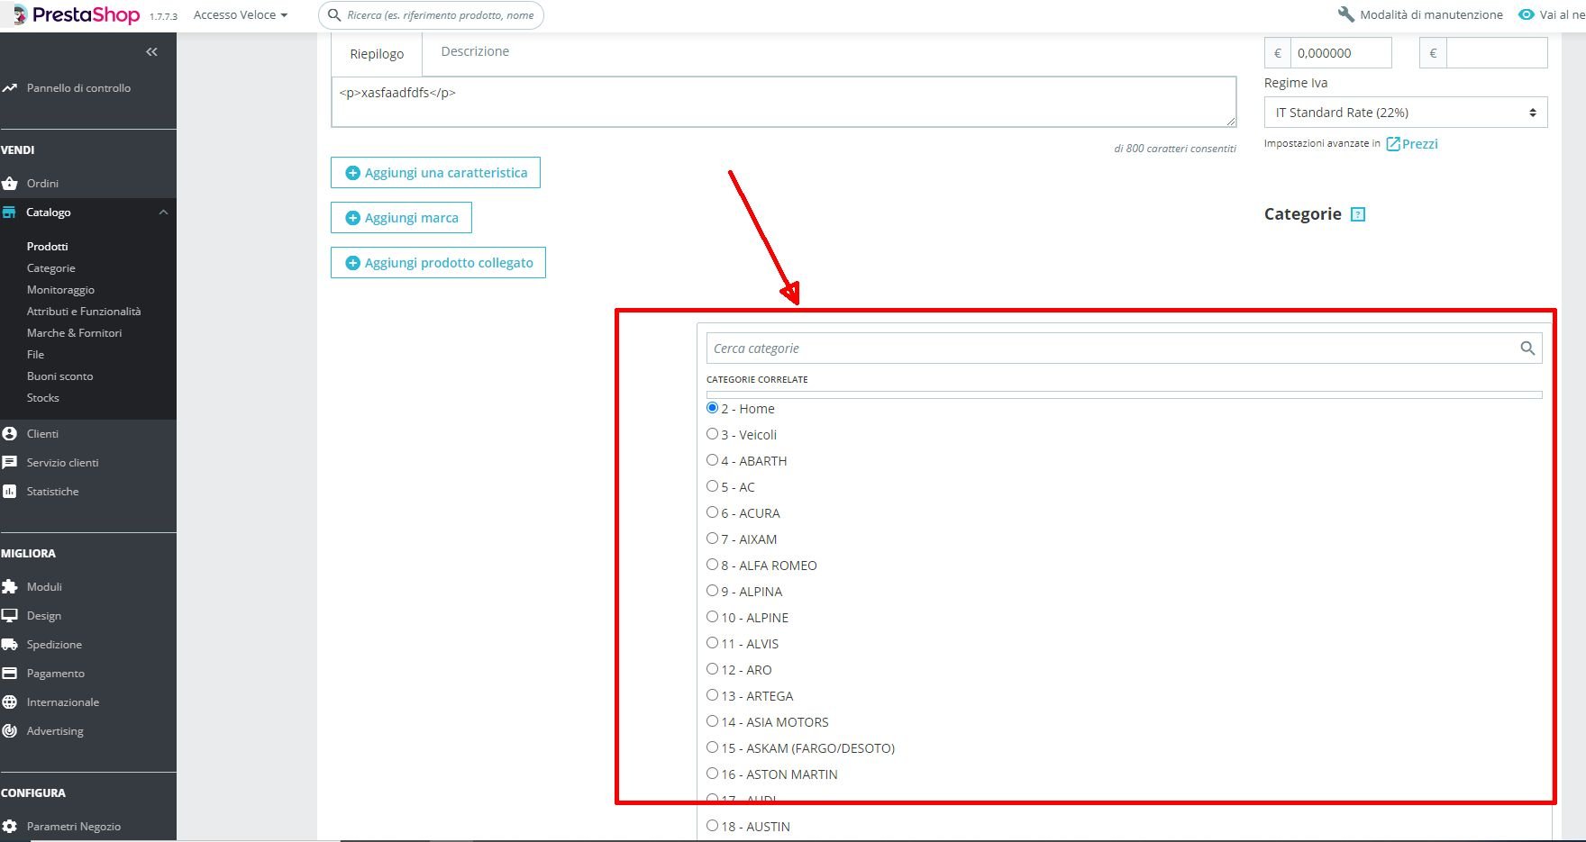Open Attributi e Funzionalità submenu item
The width and height of the screenshot is (1586, 842).
tap(84, 312)
